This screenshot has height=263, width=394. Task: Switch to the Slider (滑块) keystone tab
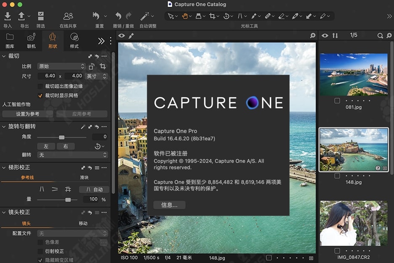tap(84, 177)
